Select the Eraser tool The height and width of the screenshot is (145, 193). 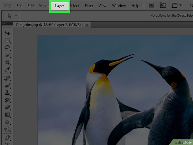pos(7,107)
